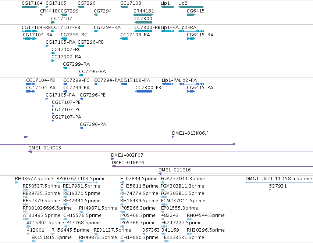Select transcript CG17104-RB
The image size is (313, 243).
(x=29, y=31)
